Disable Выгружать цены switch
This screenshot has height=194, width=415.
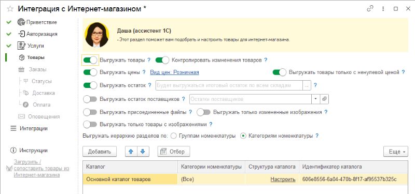coord(90,72)
